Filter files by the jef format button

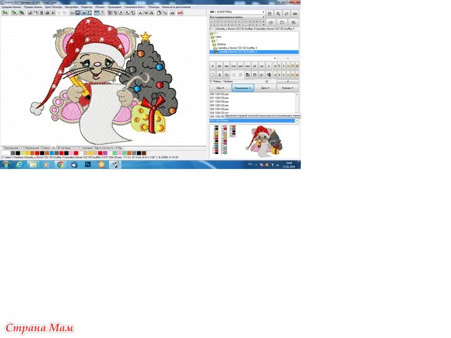pyautogui.click(x=255, y=66)
